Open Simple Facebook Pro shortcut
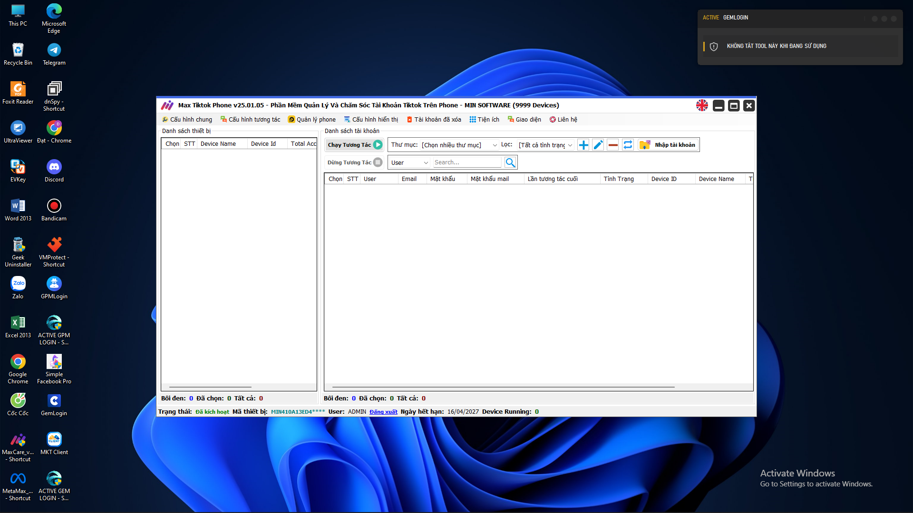 click(54, 369)
